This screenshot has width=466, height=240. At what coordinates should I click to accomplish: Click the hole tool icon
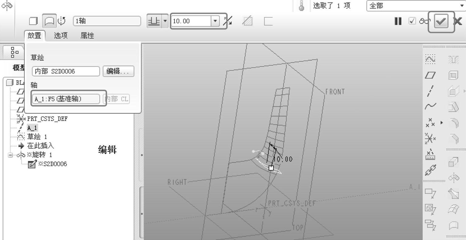454,60
